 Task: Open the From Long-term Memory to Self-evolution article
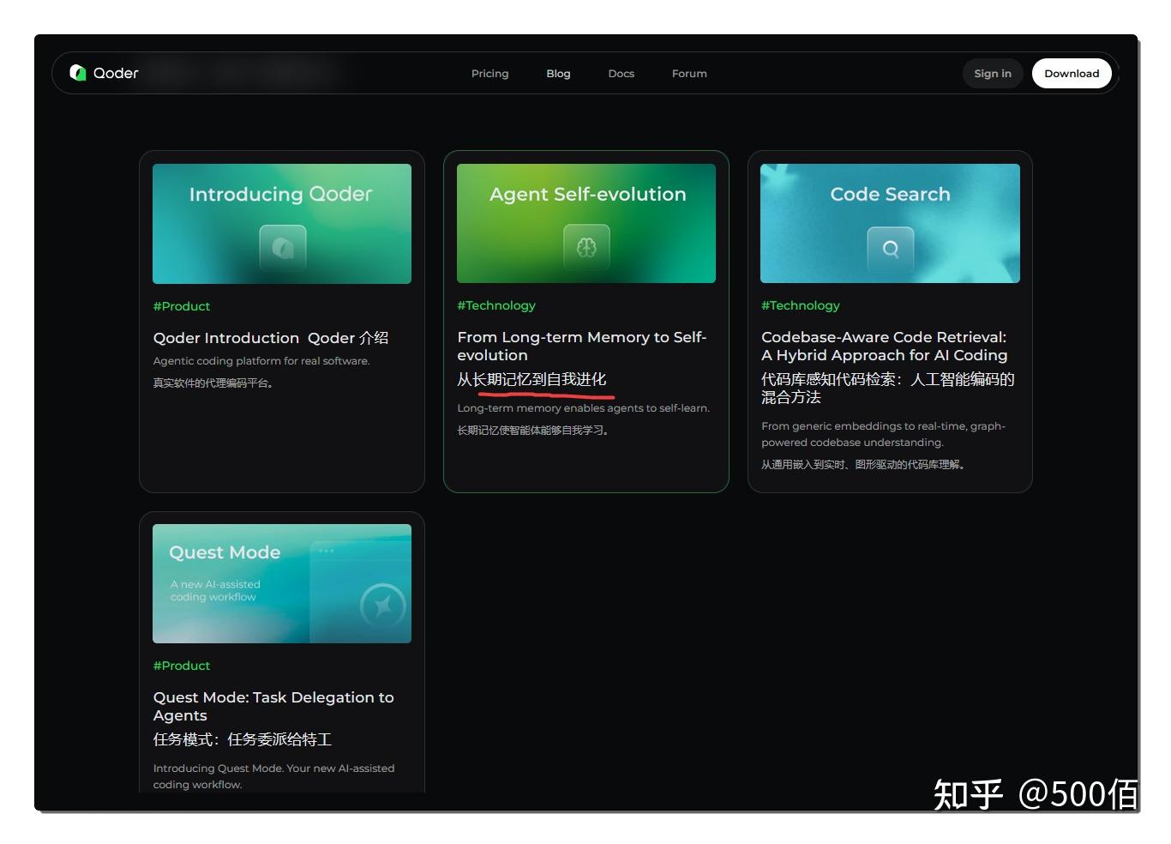(583, 346)
